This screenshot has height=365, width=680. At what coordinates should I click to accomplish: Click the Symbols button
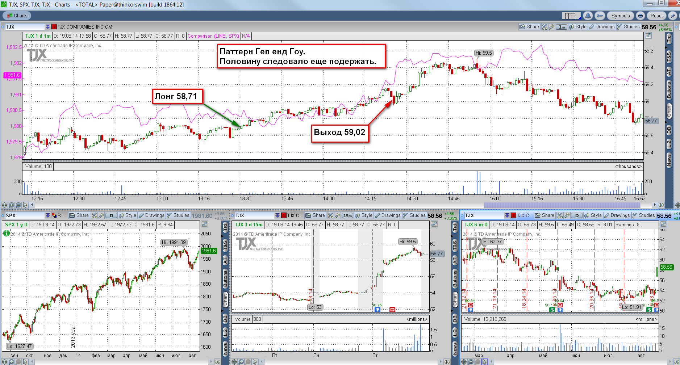pos(620,16)
